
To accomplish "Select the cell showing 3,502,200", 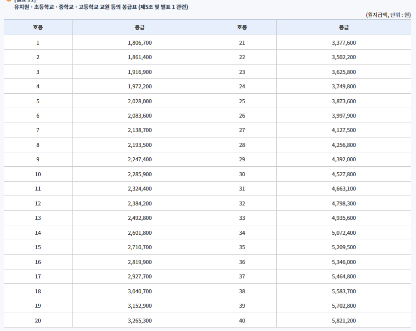I will click(x=343, y=57).
